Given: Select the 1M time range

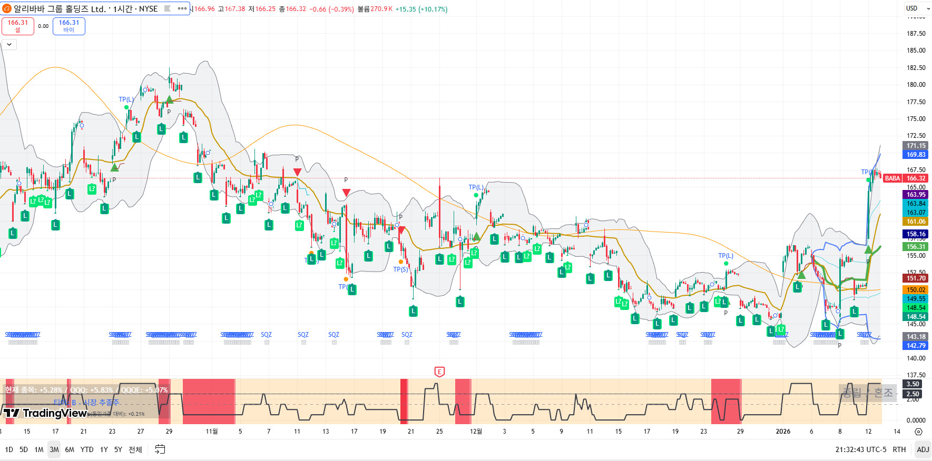Looking at the screenshot, I should (39, 449).
